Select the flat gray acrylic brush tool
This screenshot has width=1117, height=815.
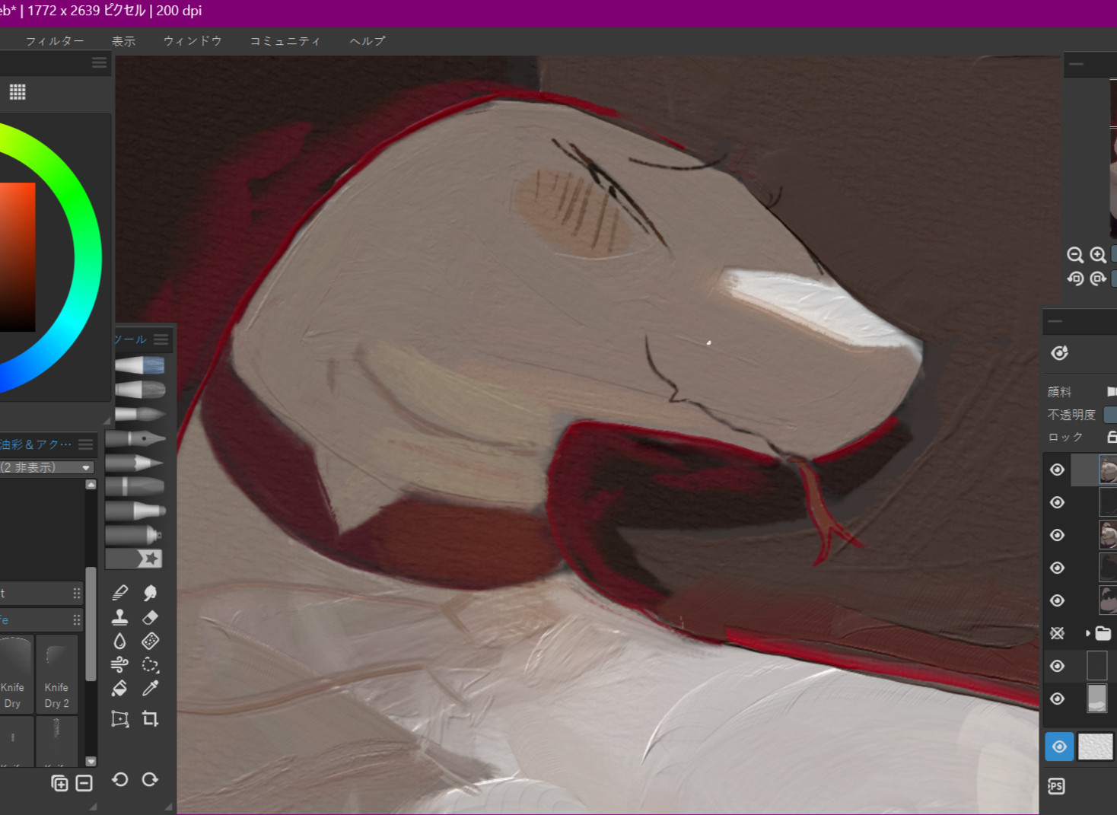[140, 390]
